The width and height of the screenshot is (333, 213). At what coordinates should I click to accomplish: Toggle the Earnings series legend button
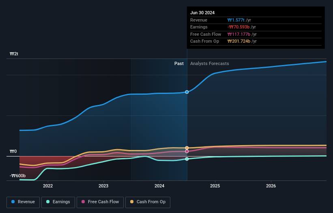(58, 202)
